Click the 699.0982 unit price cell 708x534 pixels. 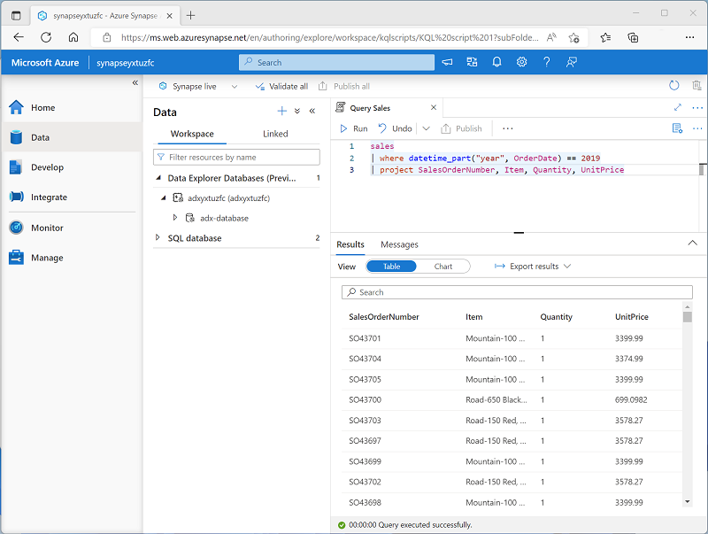tap(631, 399)
